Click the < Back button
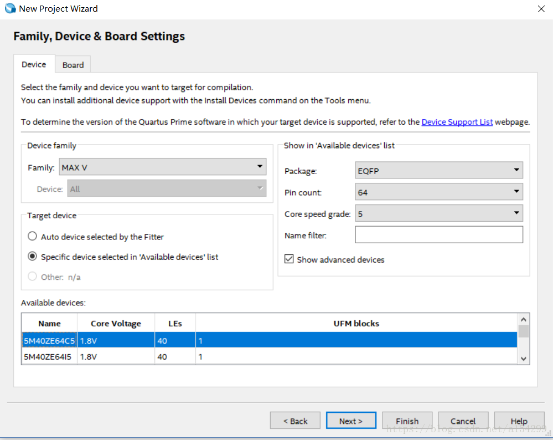 click(295, 421)
